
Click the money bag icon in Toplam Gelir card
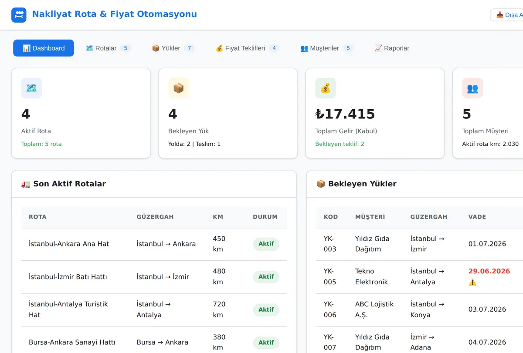[326, 88]
